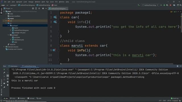The width and height of the screenshot is (182, 102).
Task: Expand the .idea folder
Action: coord(6,14)
